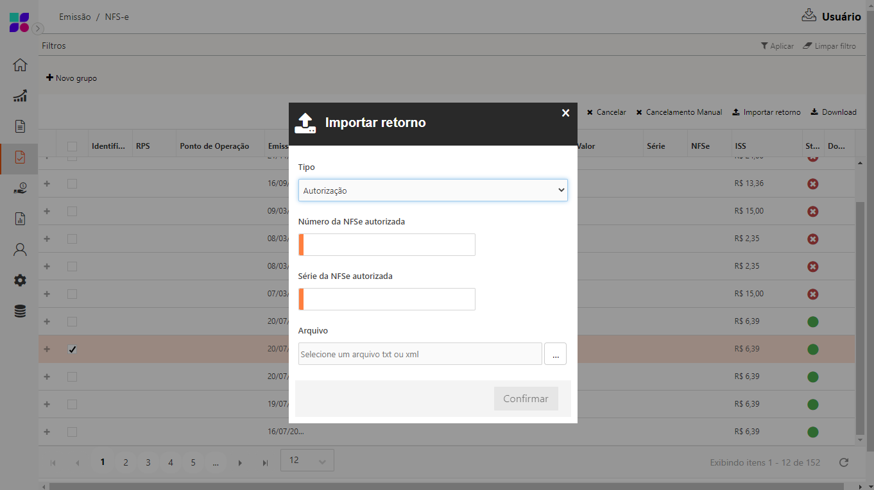Click the download inbox icon near Usuário
The height and width of the screenshot is (490, 874).
(809, 15)
